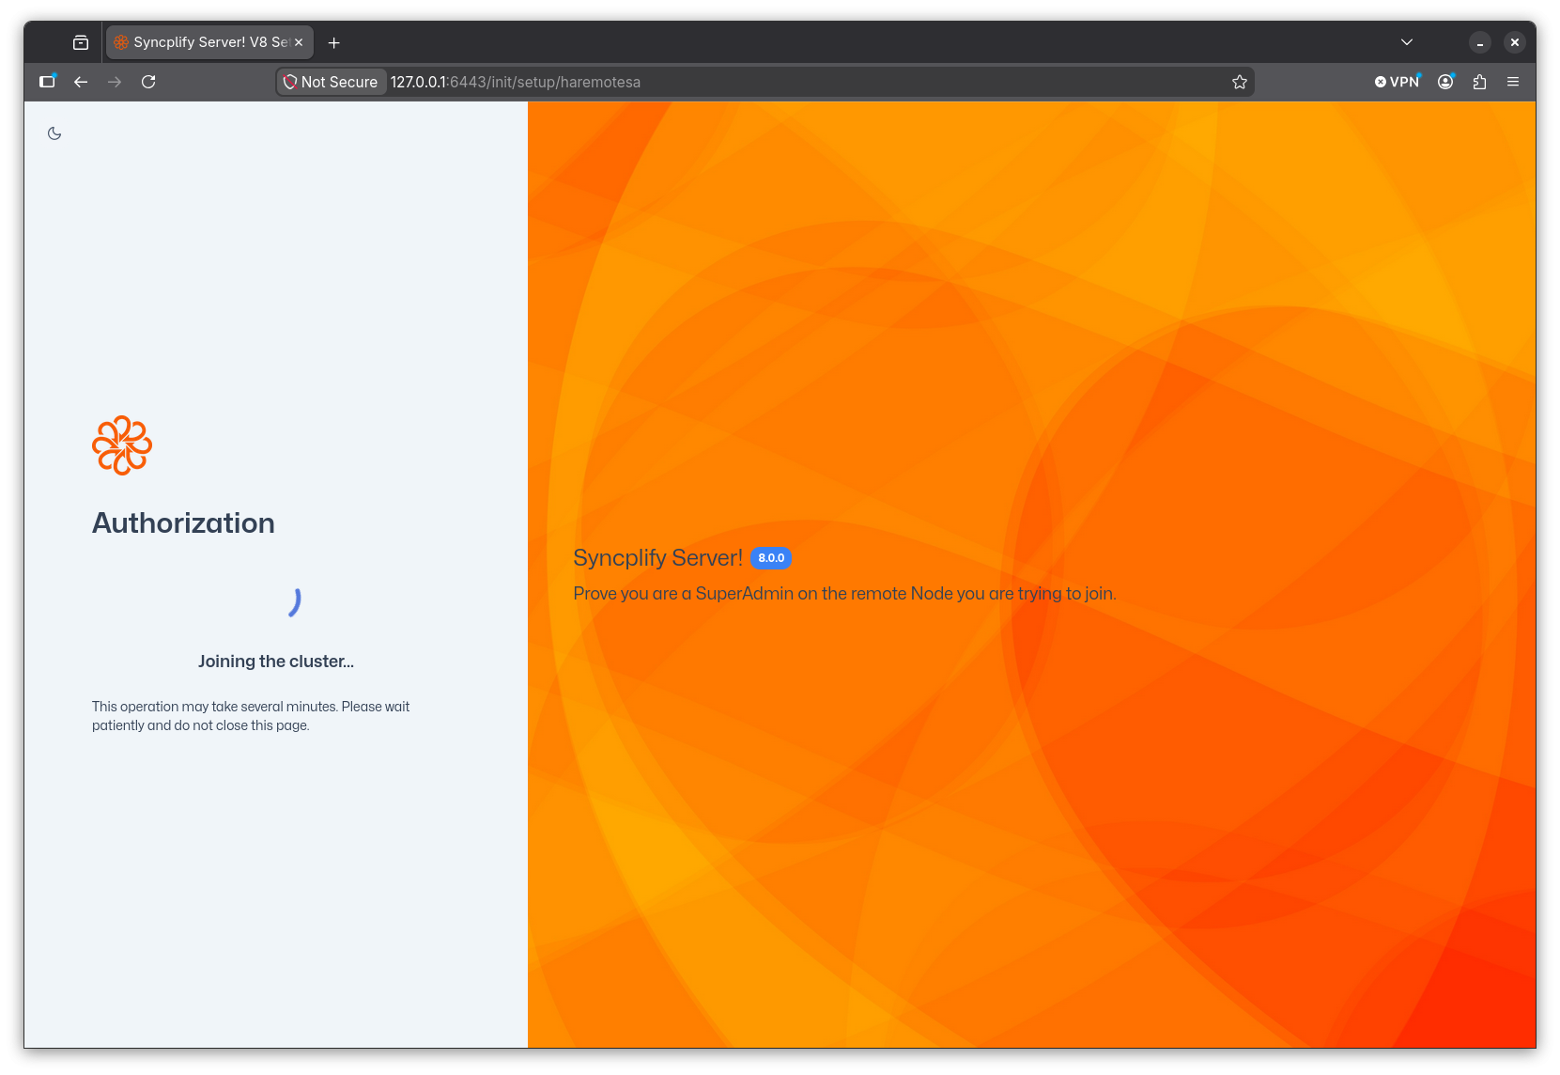Toggle the browser sidebar panel icon
The width and height of the screenshot is (1560, 1075).
coord(47,82)
